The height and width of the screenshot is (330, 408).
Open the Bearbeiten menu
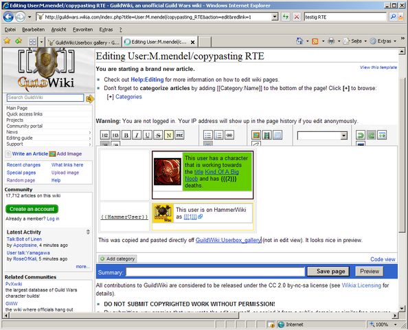click(33, 30)
